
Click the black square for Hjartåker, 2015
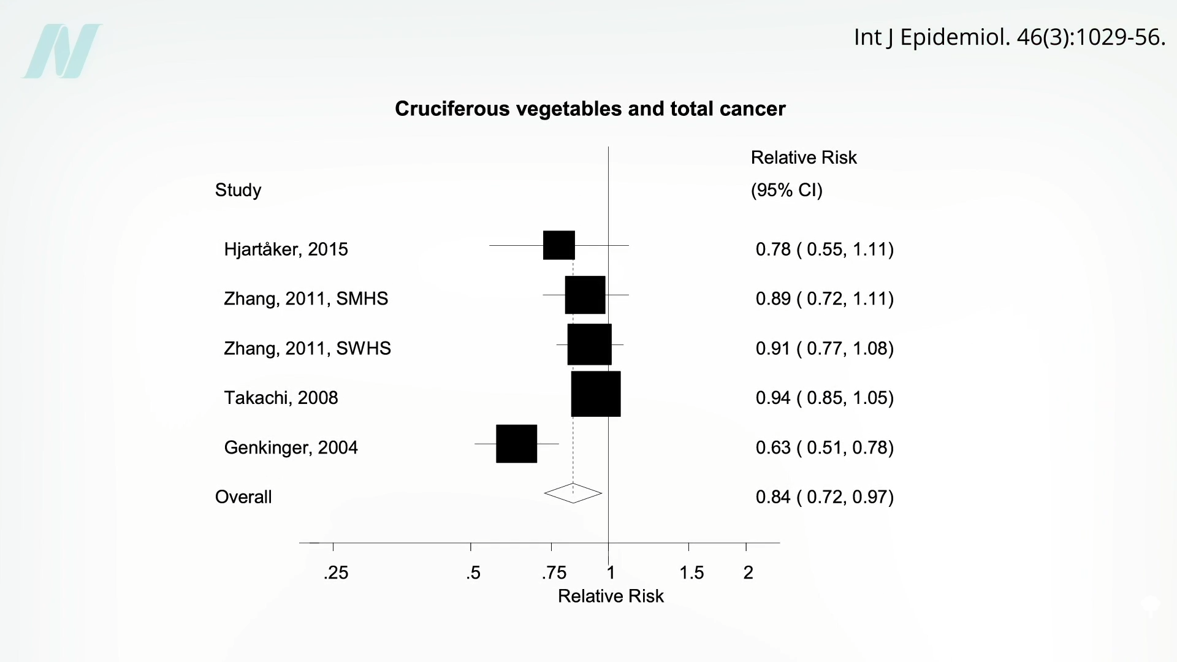point(559,245)
